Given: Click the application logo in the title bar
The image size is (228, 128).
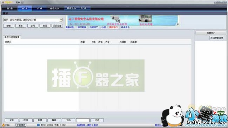Looking at the screenshot, I should click(x=3, y=2).
